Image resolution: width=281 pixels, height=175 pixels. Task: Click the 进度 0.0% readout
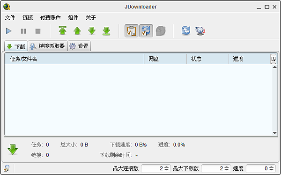(171, 145)
